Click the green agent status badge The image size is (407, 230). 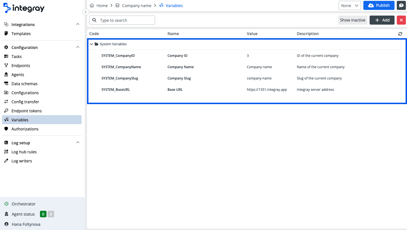coord(43,214)
